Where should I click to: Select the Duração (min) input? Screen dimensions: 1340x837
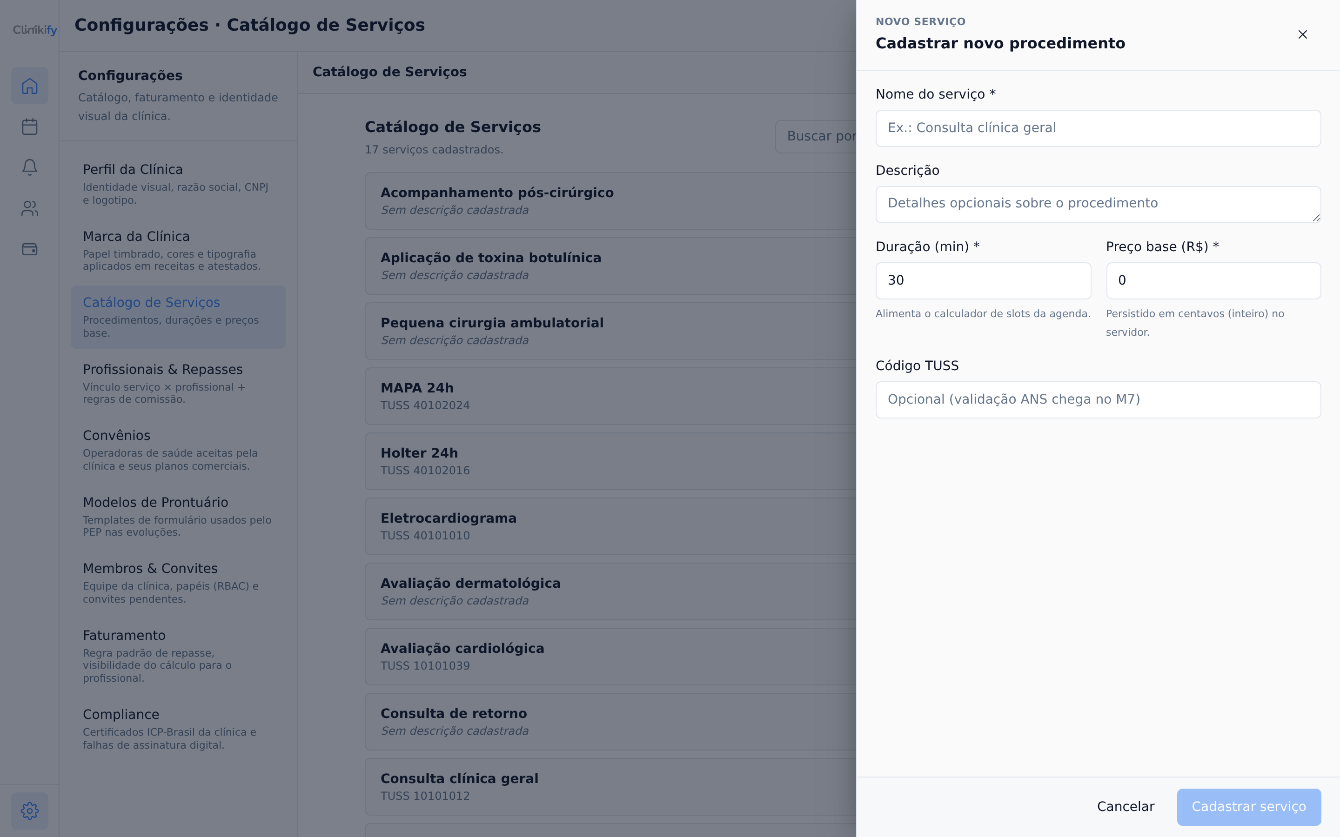pos(983,281)
